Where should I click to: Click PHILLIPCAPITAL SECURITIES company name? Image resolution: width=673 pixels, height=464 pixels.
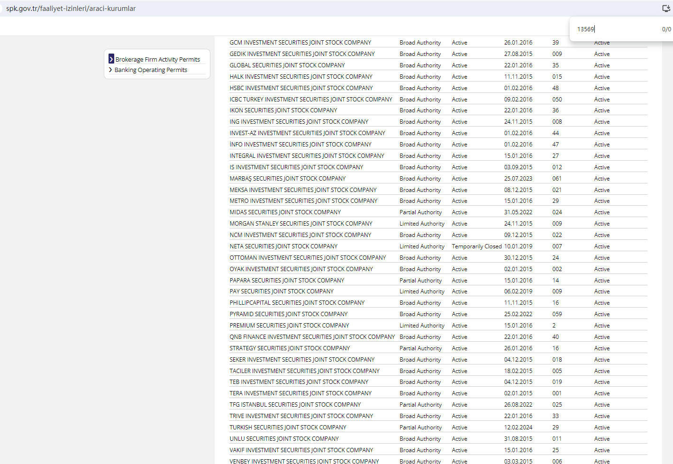297,303
